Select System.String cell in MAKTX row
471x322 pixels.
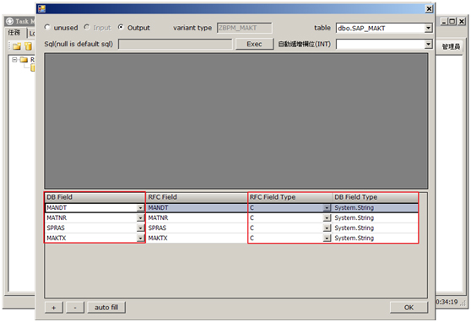click(375, 239)
